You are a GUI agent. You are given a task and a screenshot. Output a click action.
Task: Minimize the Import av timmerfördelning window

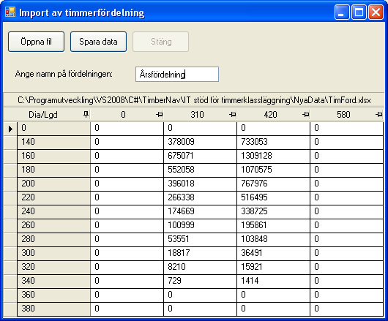click(342, 12)
